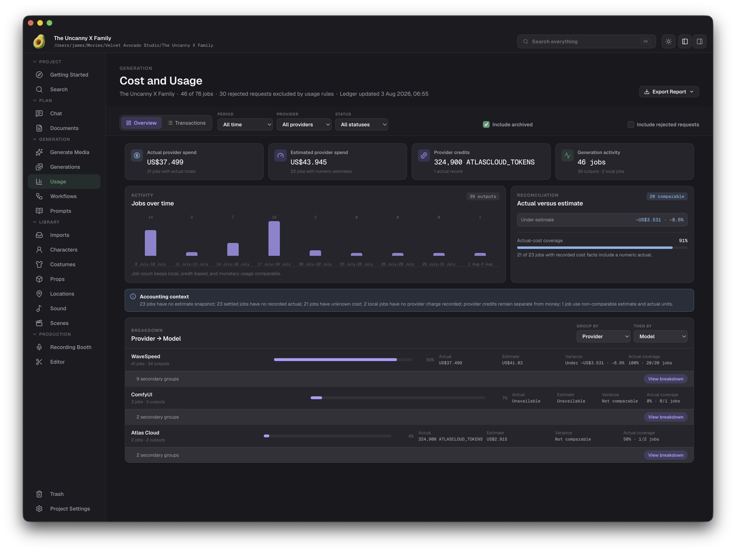Switch to the Overview tab
Screen dimensions: 736x552
(141, 123)
